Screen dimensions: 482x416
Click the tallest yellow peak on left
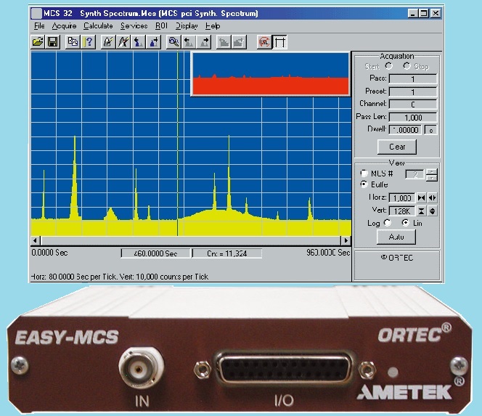tap(75, 178)
